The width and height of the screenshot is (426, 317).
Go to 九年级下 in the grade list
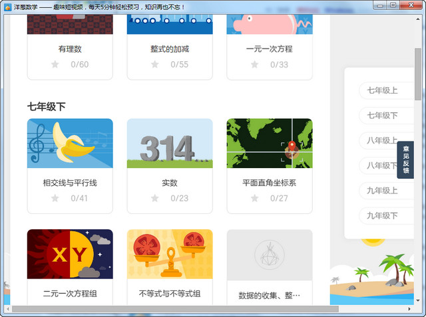[x=386, y=215]
